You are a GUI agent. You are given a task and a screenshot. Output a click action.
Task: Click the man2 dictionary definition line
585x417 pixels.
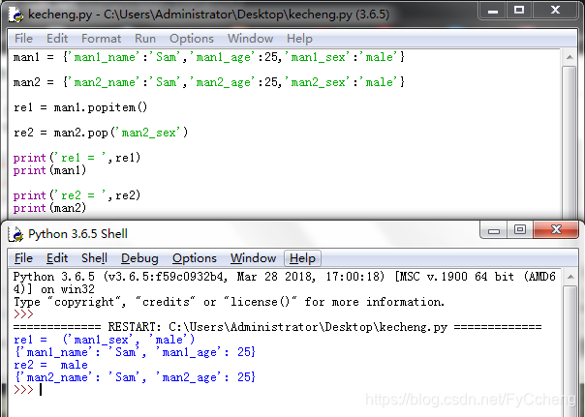click(209, 82)
